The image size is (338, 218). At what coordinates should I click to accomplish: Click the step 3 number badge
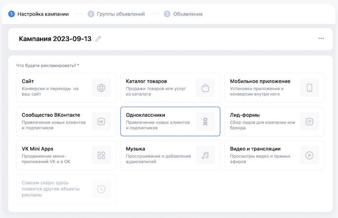click(x=167, y=14)
